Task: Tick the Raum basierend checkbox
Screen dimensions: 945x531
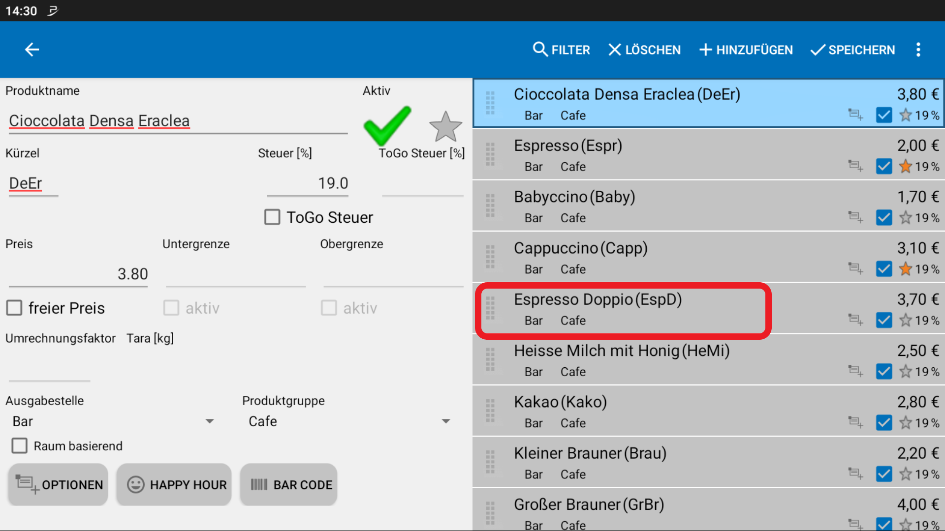Action: tap(20, 446)
